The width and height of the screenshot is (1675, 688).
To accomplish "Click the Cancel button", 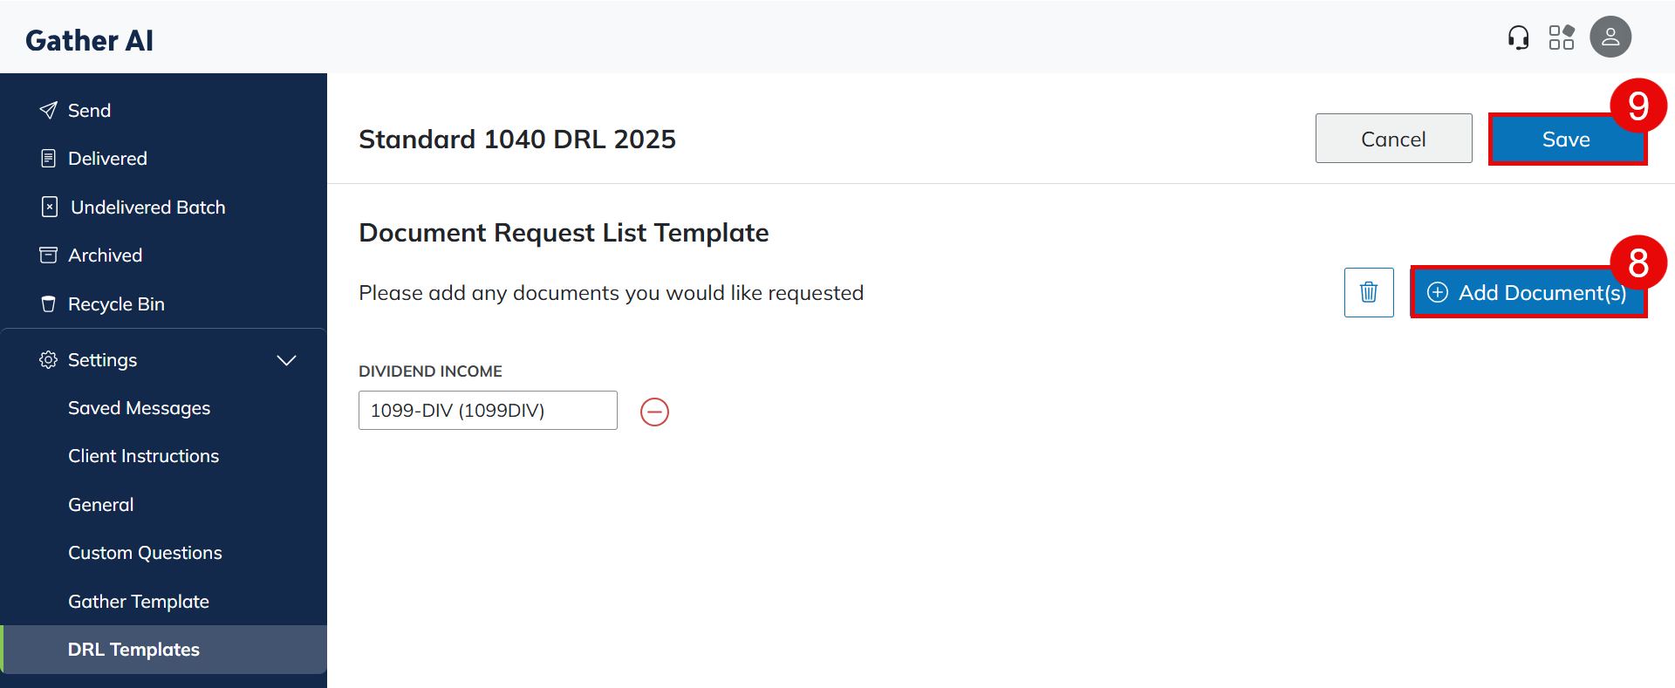I will click(x=1393, y=139).
